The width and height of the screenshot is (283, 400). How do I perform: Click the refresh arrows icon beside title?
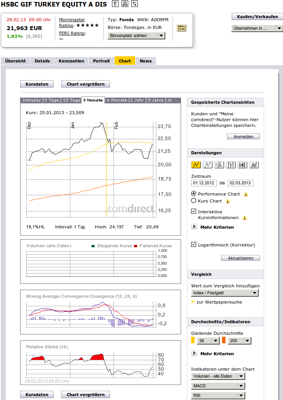click(134, 3)
